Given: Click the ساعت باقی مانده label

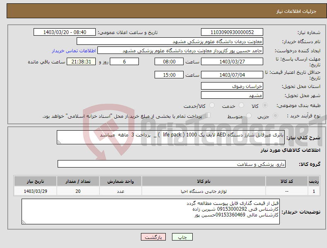Looking at the screenshot, I should 46,62.
